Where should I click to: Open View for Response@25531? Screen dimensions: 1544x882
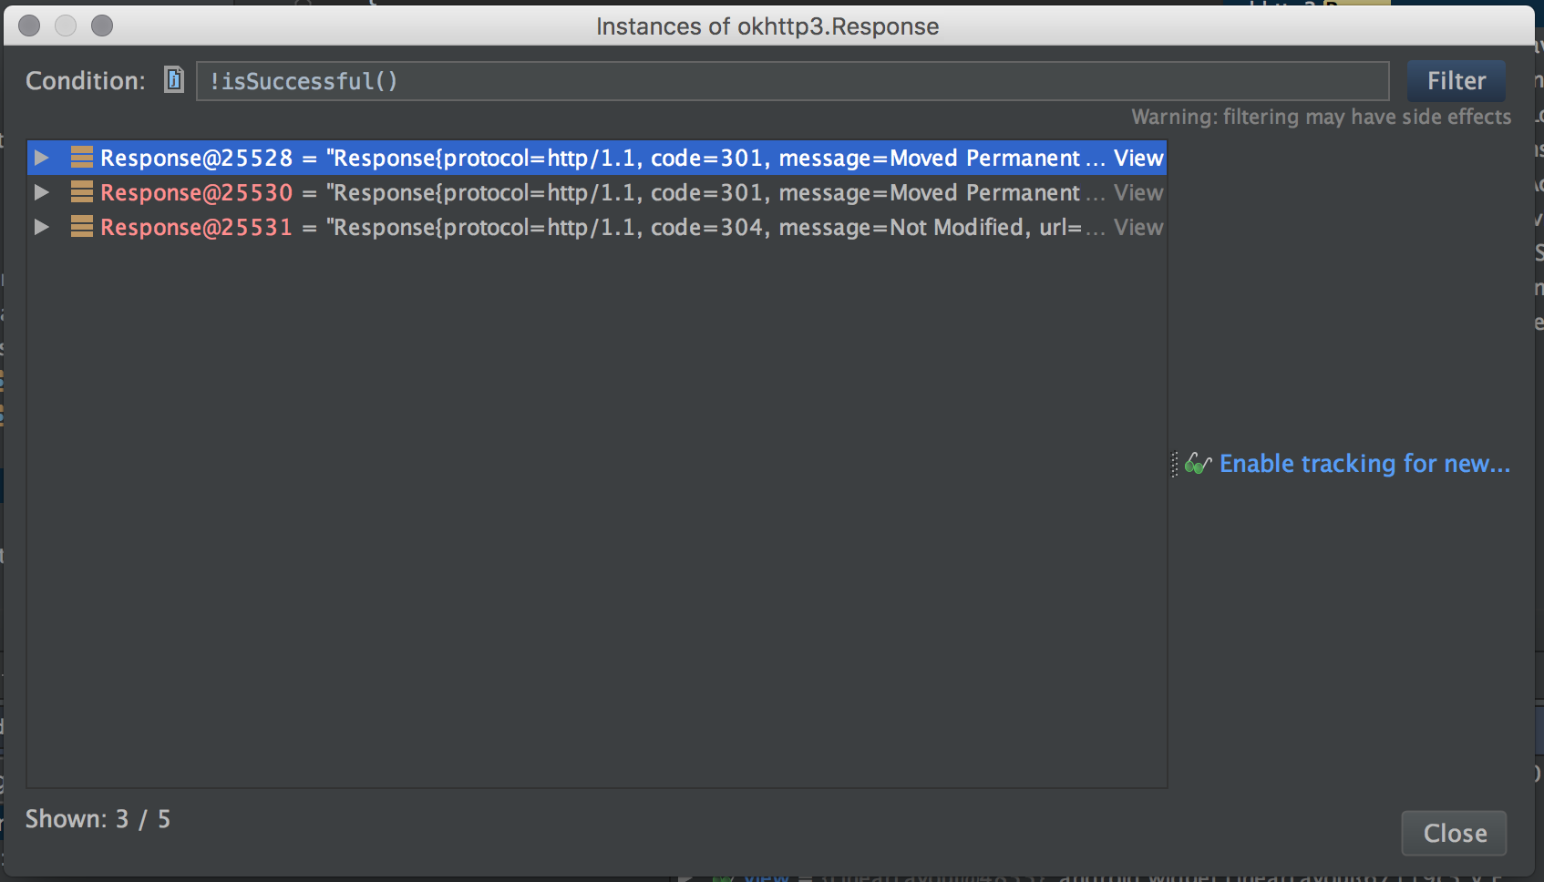[1138, 227]
